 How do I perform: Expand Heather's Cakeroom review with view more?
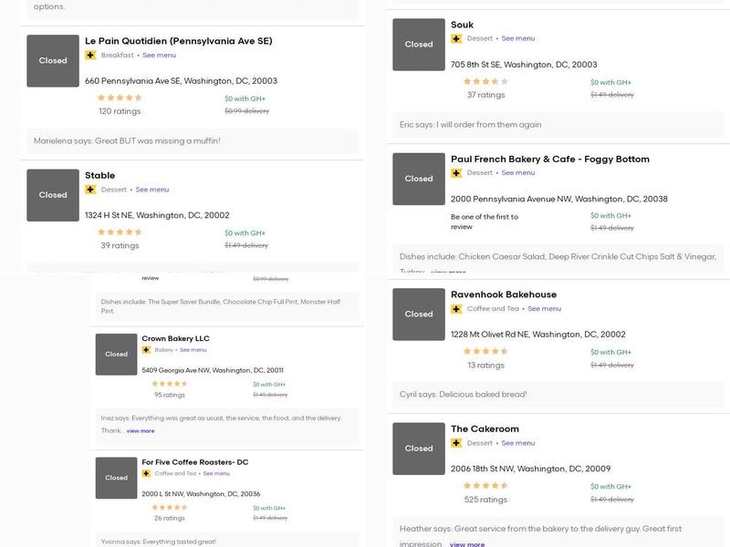tap(468, 544)
